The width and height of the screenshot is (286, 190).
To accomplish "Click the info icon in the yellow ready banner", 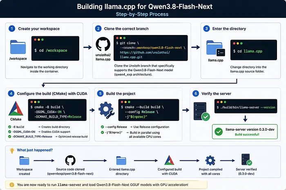I will (12, 185).
